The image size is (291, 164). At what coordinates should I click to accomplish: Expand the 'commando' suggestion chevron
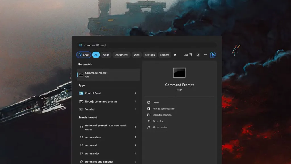click(136, 153)
